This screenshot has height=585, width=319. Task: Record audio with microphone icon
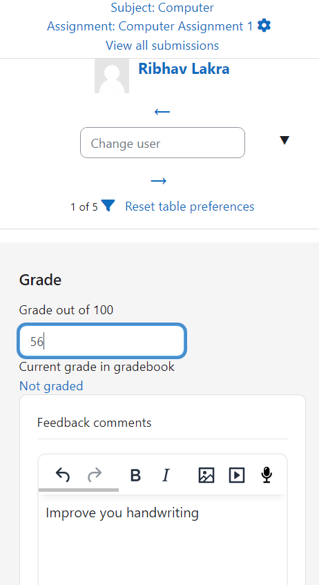click(x=267, y=475)
